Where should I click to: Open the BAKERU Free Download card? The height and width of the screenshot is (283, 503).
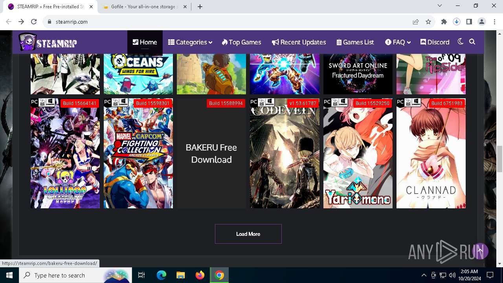coord(211,153)
